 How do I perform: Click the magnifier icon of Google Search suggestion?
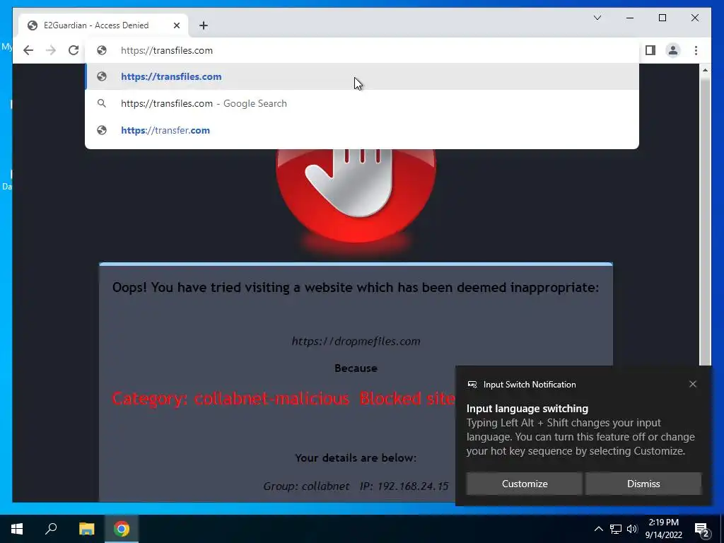(102, 103)
